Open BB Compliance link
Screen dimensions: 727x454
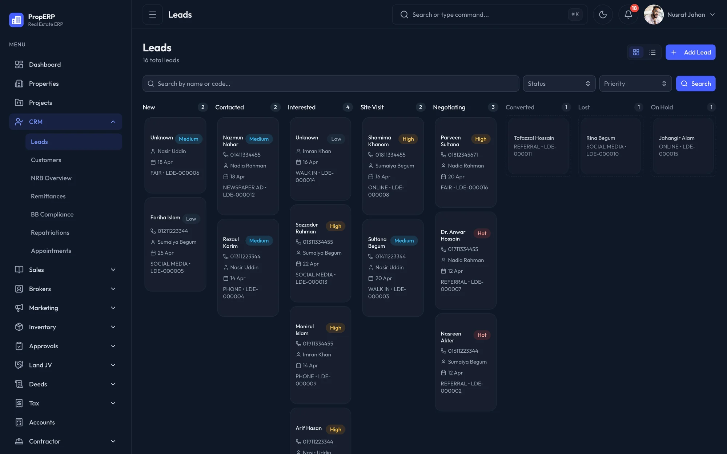click(x=74, y=214)
